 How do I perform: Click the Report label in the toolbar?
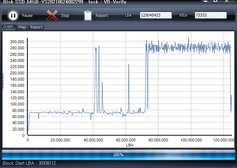tap(102, 16)
